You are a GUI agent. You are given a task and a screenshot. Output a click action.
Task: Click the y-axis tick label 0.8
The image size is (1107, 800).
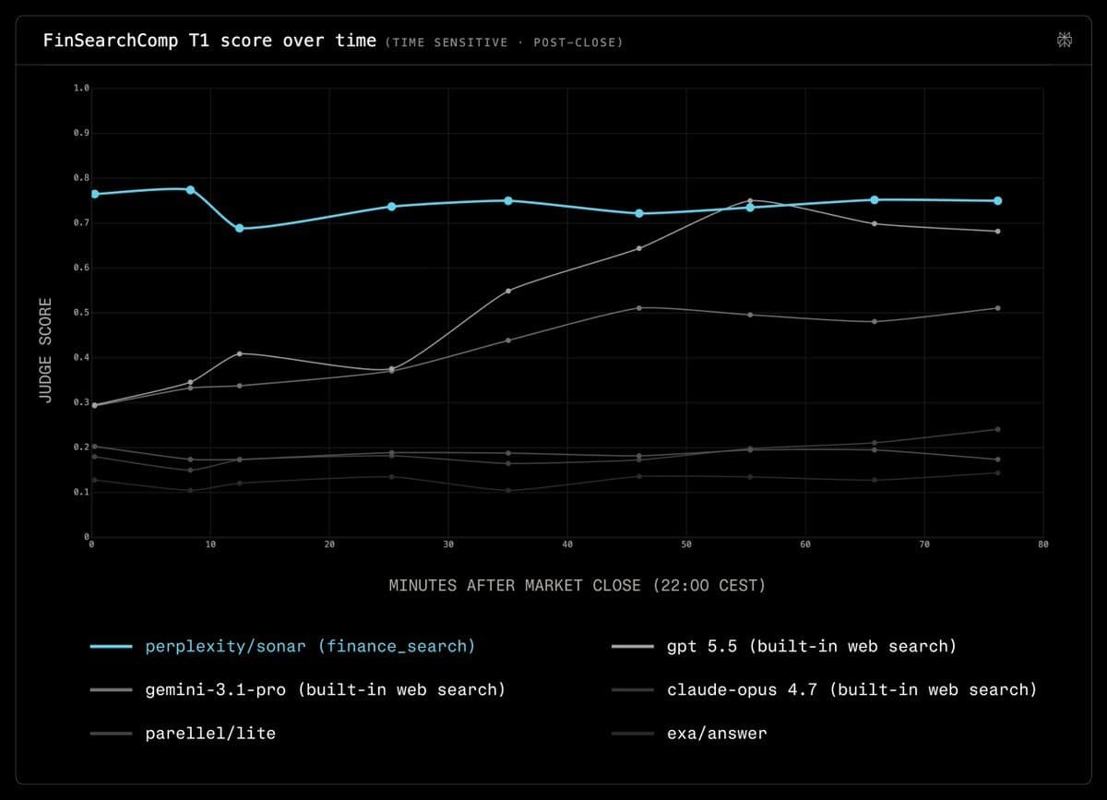click(81, 178)
